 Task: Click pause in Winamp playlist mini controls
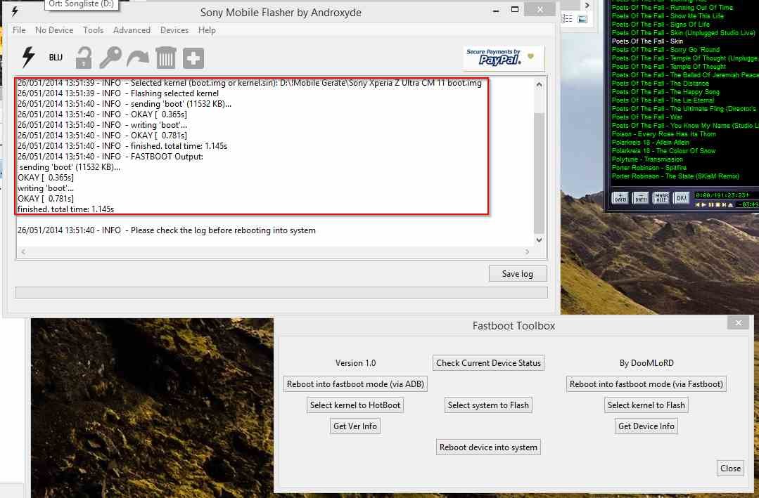[710, 204]
